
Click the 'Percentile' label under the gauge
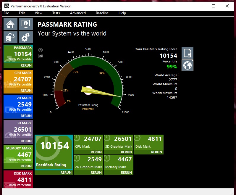88,109
